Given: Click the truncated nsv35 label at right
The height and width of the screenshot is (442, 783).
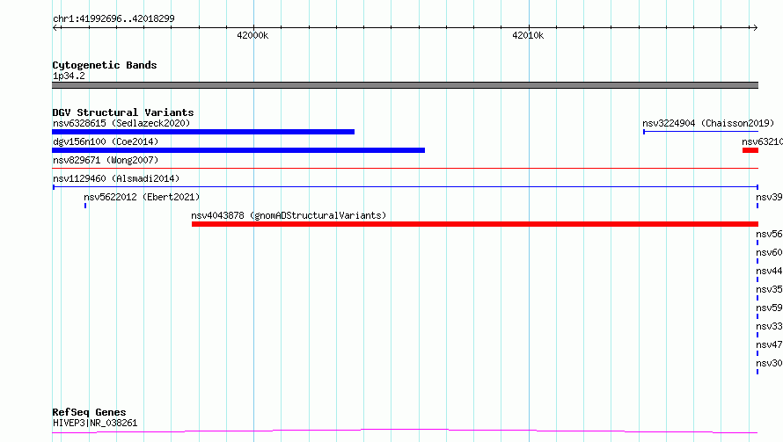Looking at the screenshot, I should (769, 289).
